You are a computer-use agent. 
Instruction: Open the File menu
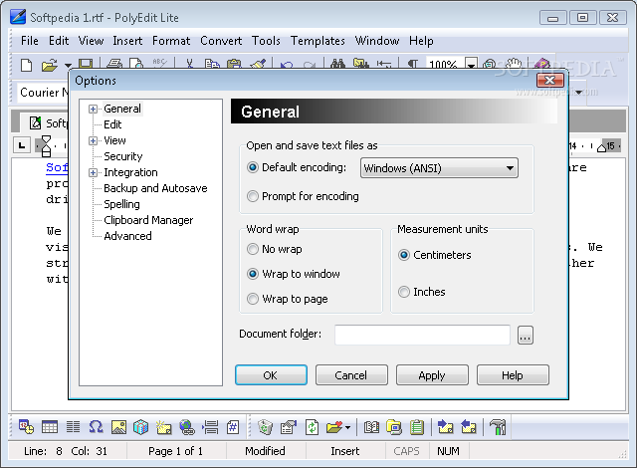30,41
